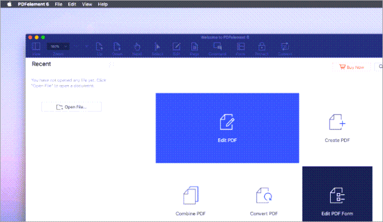
Task: Open the PDFelement 6 application menu
Action: pyautogui.click(x=33, y=4)
